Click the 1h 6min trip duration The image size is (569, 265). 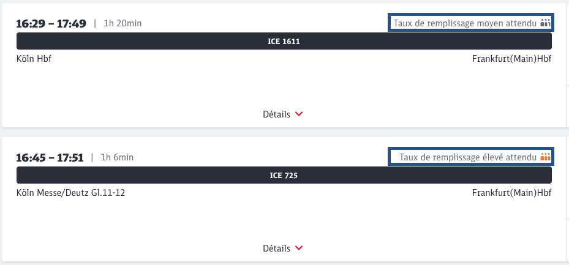pyautogui.click(x=118, y=157)
